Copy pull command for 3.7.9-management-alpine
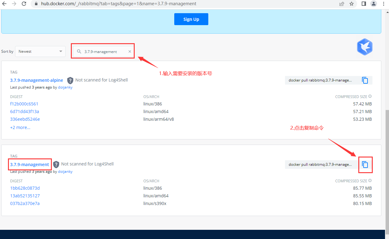 pyautogui.click(x=365, y=80)
